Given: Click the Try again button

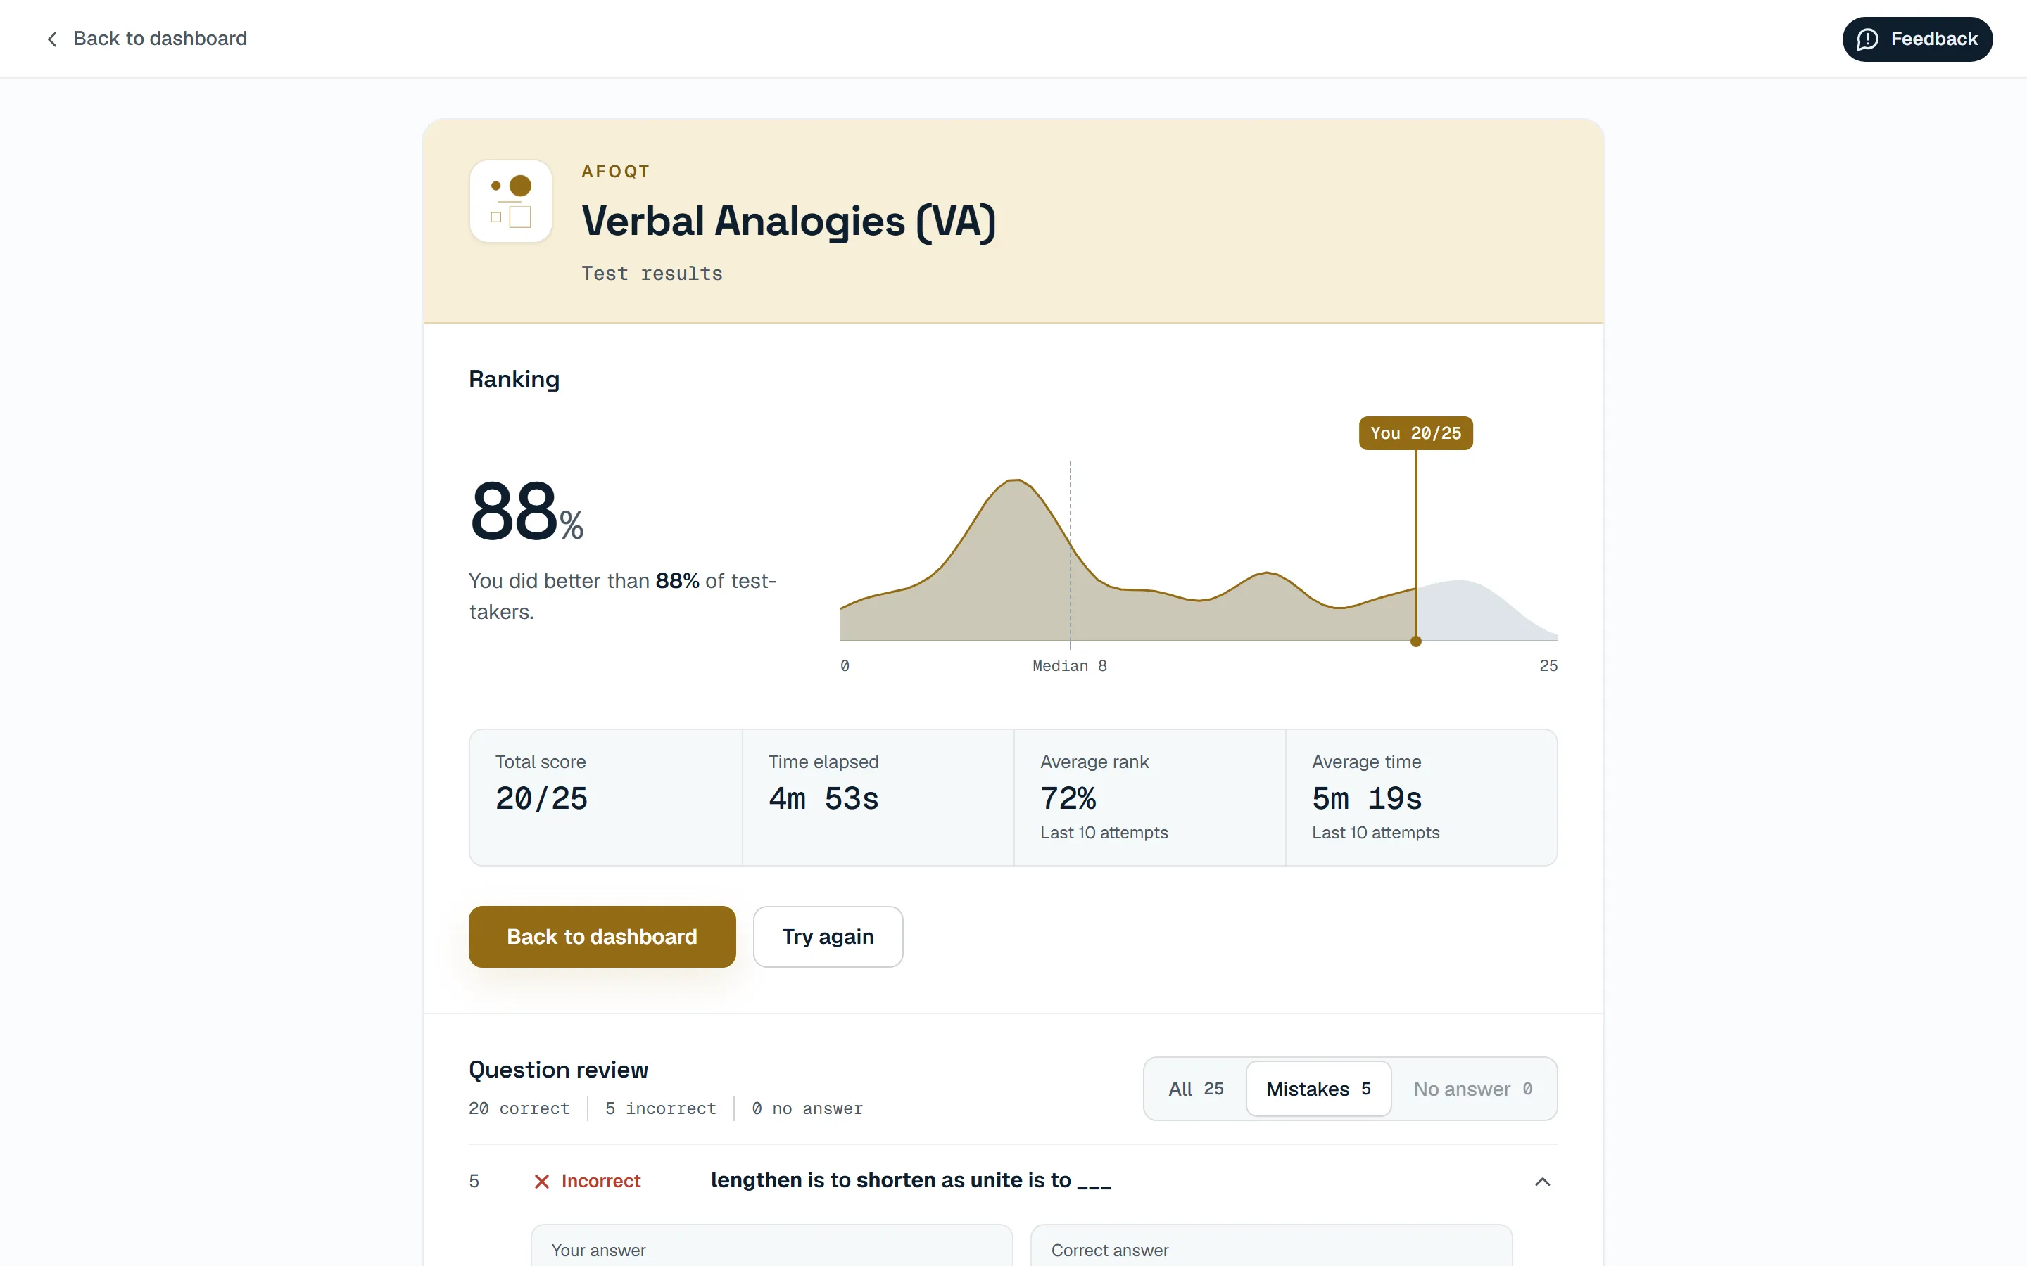Looking at the screenshot, I should tap(828, 936).
